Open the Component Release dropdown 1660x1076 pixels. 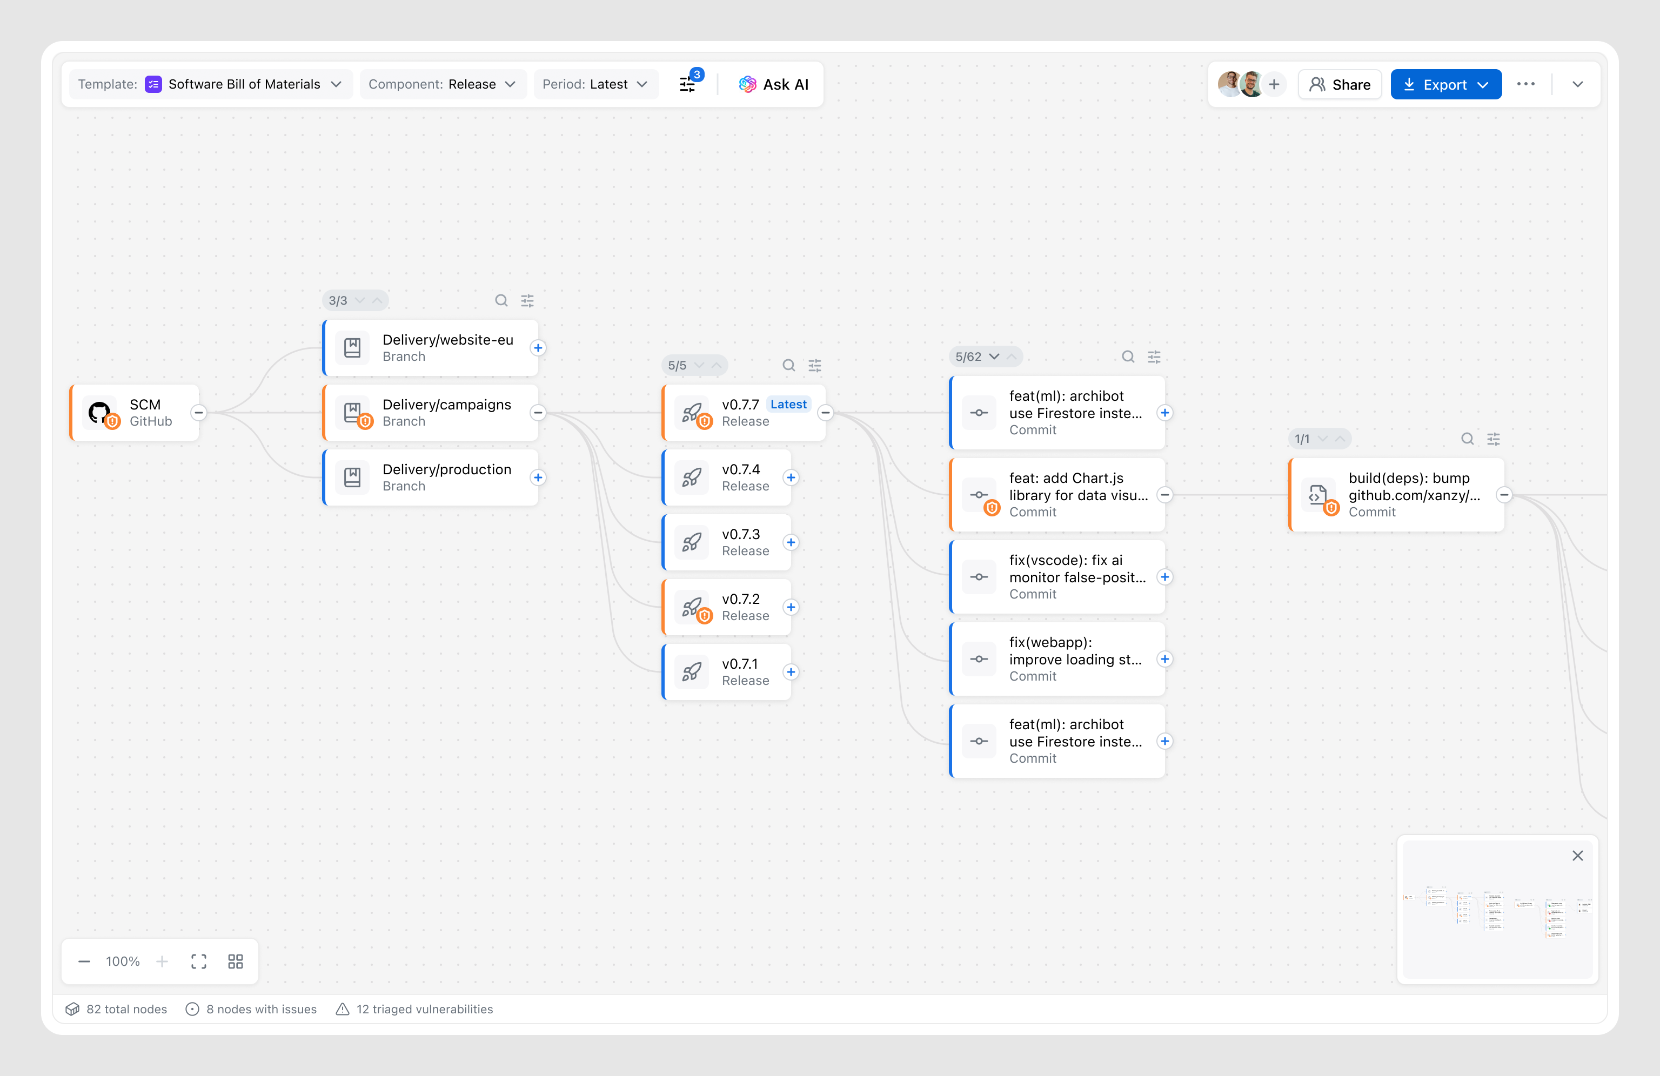[442, 84]
